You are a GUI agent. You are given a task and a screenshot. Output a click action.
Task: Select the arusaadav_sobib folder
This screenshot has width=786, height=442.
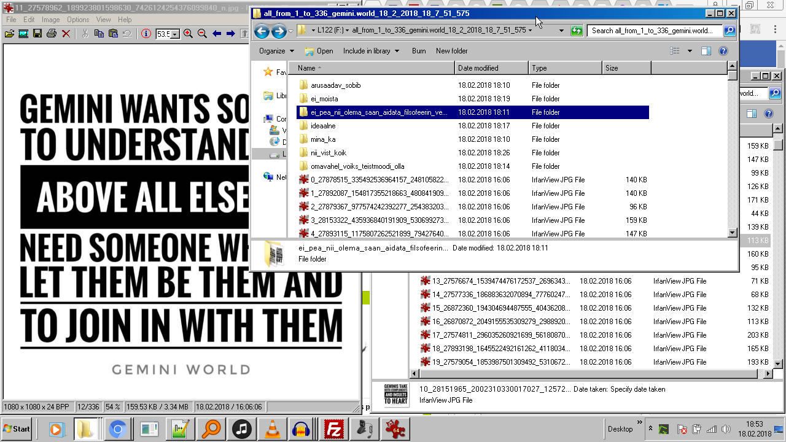coord(336,85)
